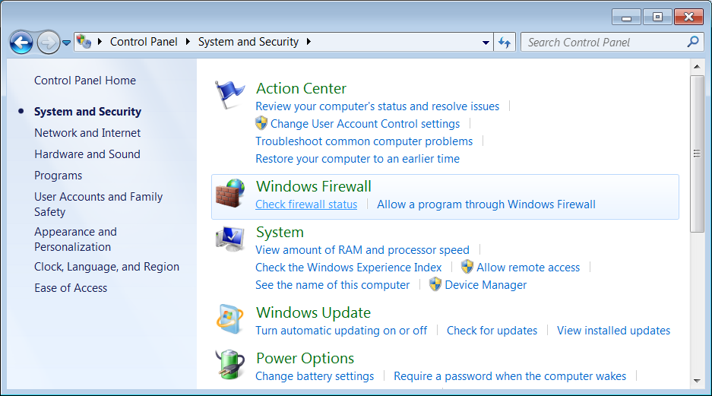Focus the Search Control Panel field
712x396 pixels.
click(x=604, y=43)
